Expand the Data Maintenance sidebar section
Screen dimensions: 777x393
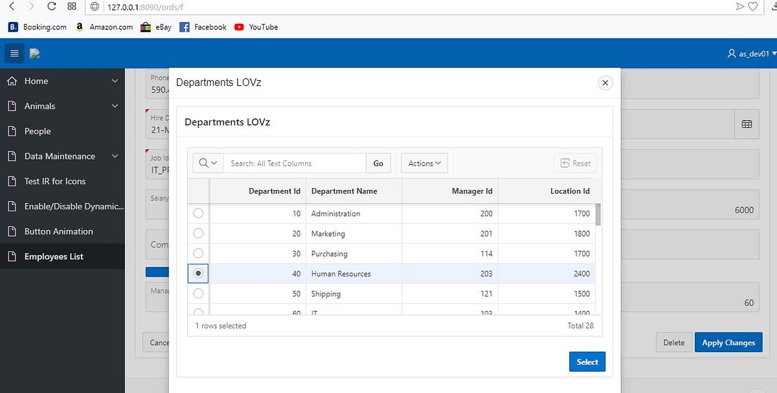coord(58,156)
